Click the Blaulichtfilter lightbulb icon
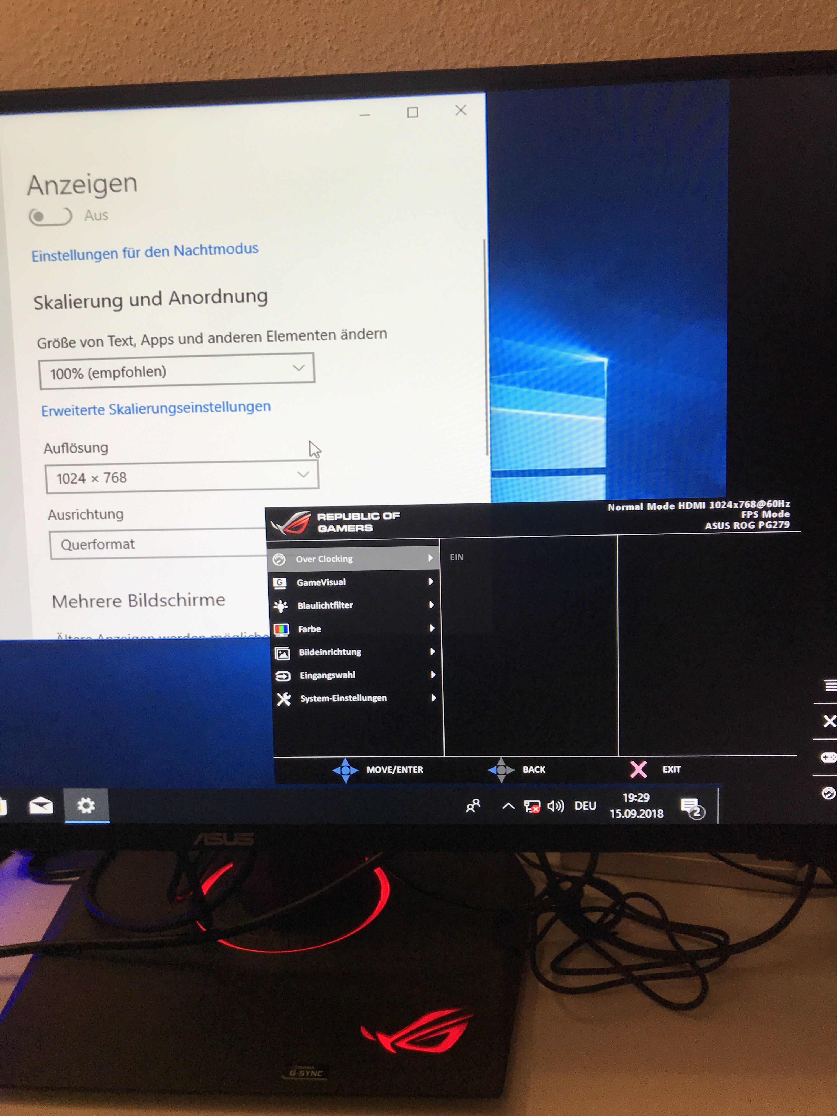 280,605
